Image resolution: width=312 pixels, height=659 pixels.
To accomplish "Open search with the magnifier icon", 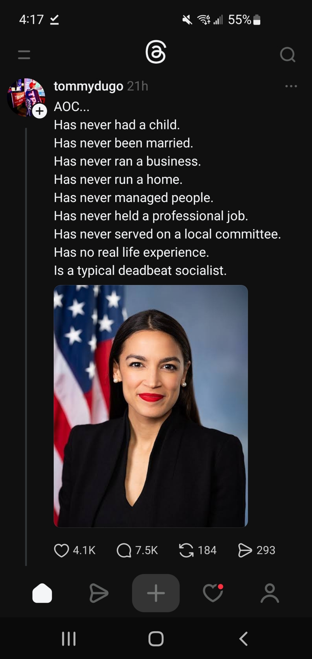I will click(288, 55).
